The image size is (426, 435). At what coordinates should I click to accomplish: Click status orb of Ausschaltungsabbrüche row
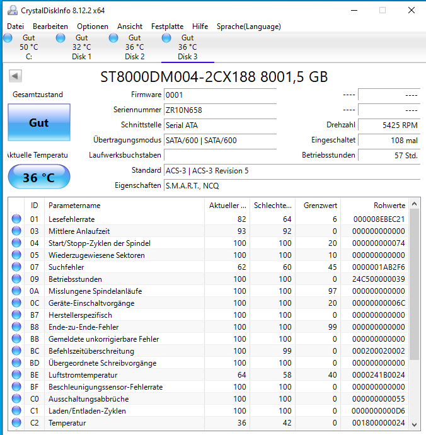coord(16,398)
